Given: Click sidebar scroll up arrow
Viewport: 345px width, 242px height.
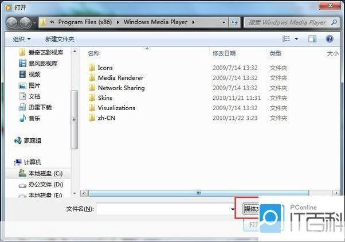Looking at the screenshot, I should [75, 52].
